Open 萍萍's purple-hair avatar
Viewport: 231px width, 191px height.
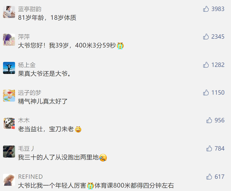[x=9, y=40]
